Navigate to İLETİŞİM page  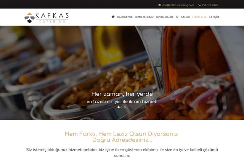pyautogui.click(x=214, y=17)
